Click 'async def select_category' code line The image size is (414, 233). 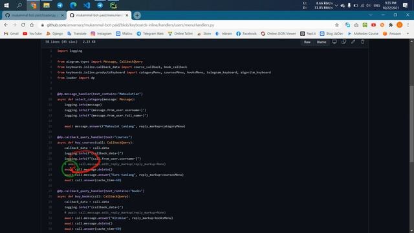[96, 99]
